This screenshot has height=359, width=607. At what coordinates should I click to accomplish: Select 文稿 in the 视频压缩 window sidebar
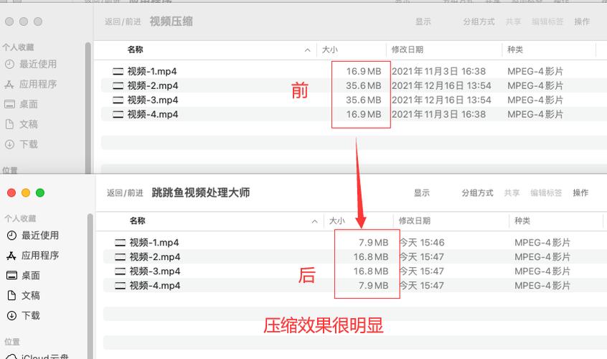pyautogui.click(x=22, y=125)
